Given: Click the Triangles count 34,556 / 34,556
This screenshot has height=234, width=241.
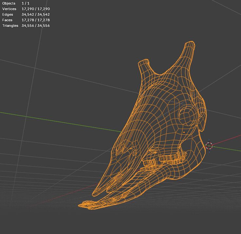Looking at the screenshot, I should coord(36,26).
